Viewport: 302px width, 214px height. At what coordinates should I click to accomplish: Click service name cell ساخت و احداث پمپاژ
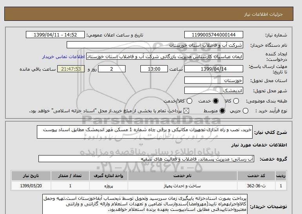click(x=182, y=186)
